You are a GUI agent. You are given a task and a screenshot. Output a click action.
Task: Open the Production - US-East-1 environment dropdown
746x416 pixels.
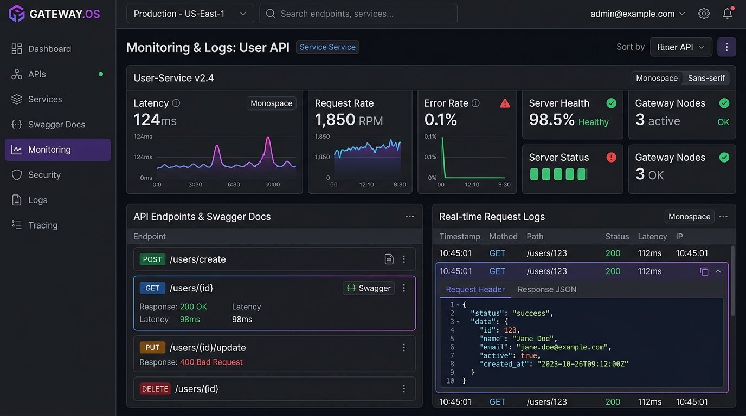190,14
